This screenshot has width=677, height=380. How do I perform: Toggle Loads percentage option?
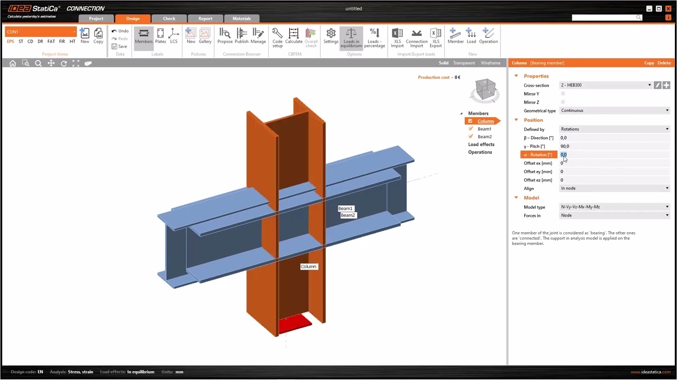click(x=374, y=37)
